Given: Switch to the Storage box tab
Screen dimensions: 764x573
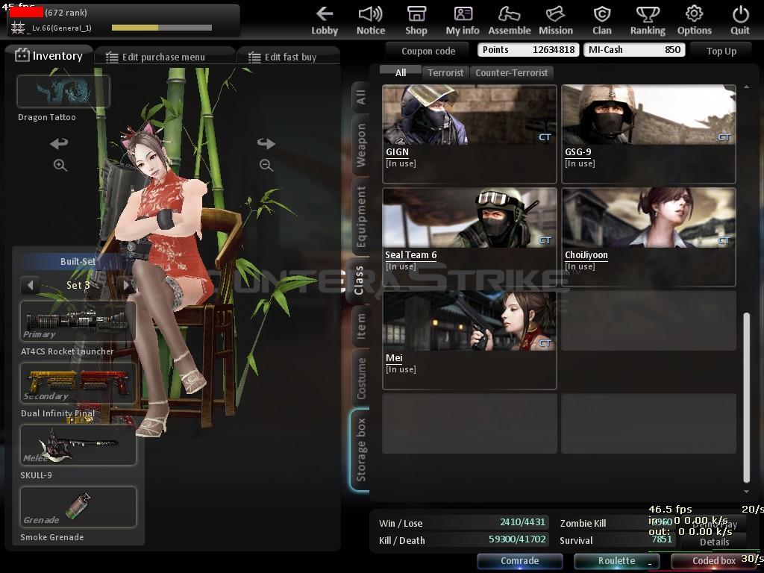Looking at the screenshot, I should coord(360,450).
